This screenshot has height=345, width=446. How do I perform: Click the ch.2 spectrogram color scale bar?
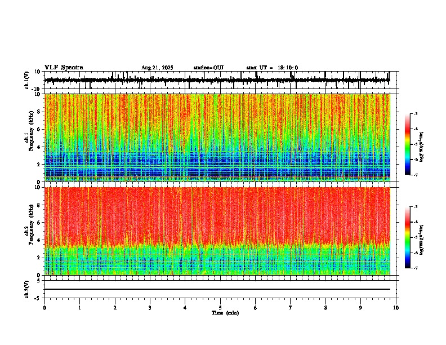point(408,237)
